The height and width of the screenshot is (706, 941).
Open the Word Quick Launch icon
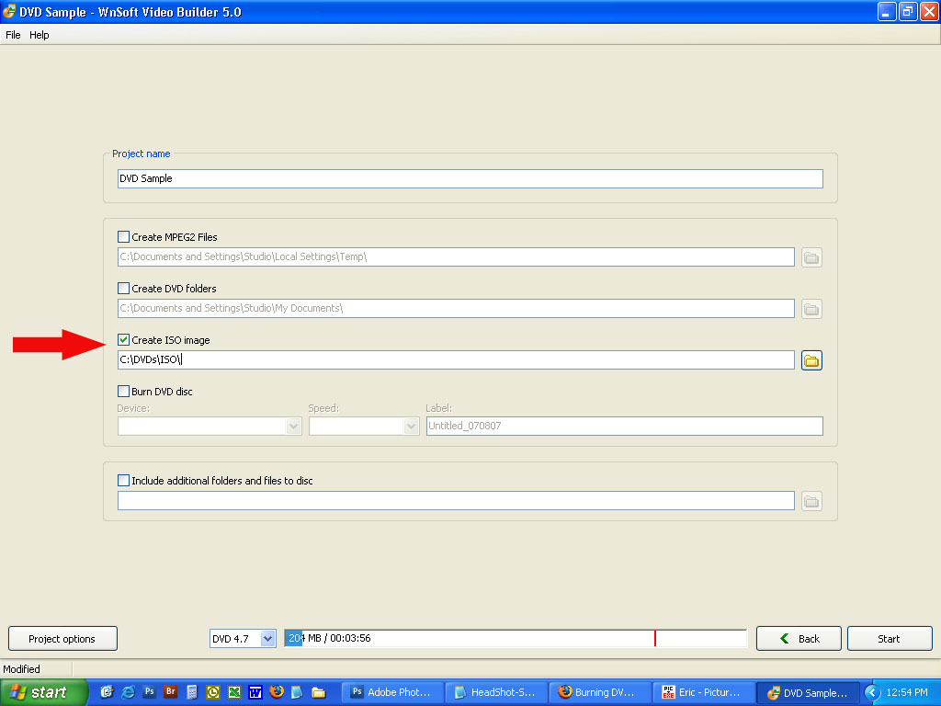pos(255,692)
